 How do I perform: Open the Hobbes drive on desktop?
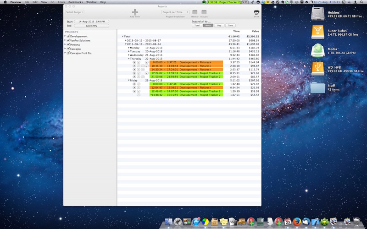tap(317, 14)
